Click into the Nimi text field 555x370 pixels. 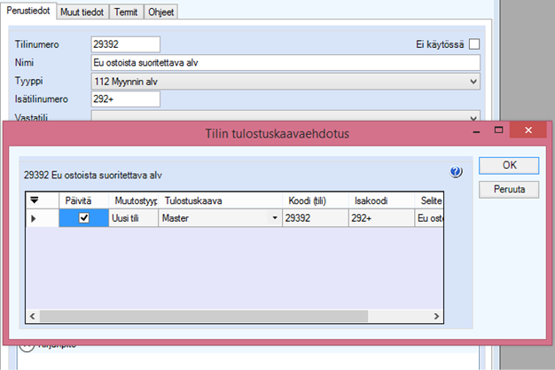pos(284,62)
